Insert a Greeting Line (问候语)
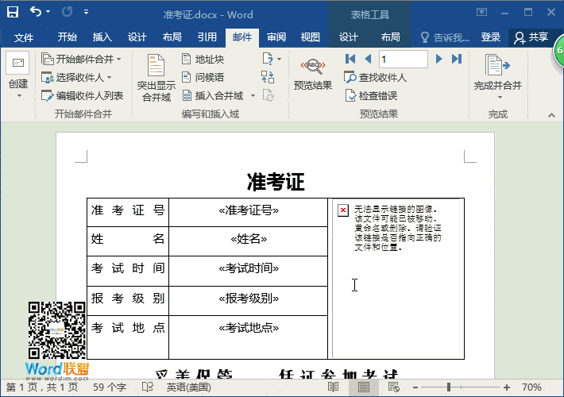Screen dimensions: 564x397 [203, 78]
